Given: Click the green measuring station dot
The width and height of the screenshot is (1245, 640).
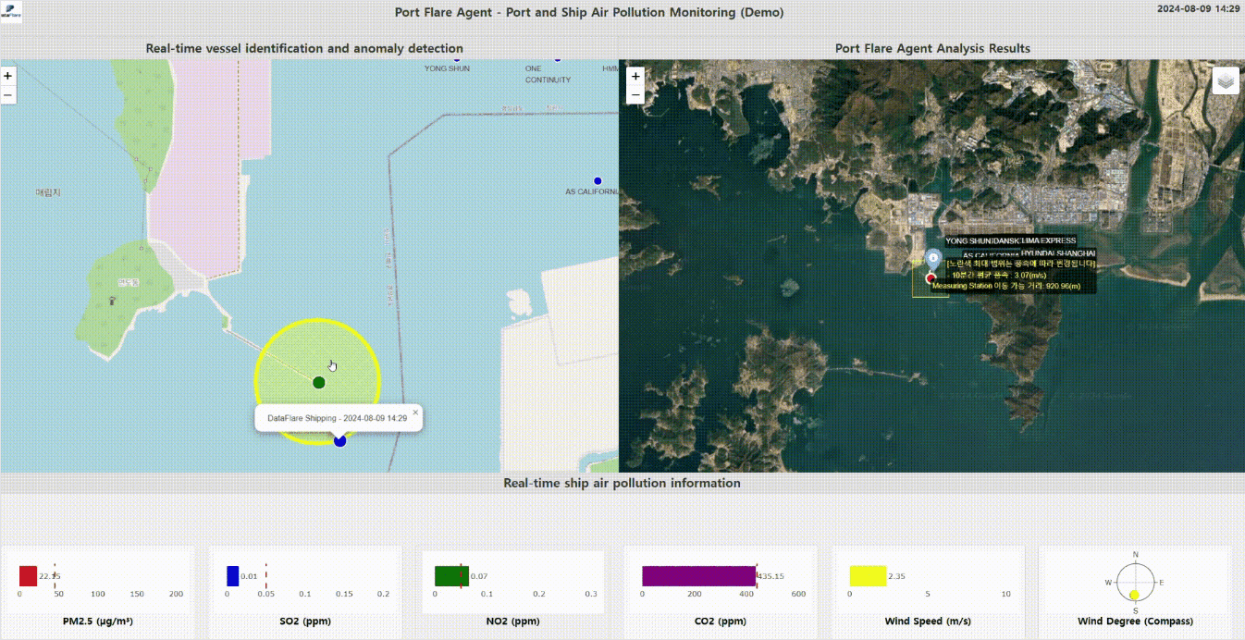Looking at the screenshot, I should [x=319, y=382].
